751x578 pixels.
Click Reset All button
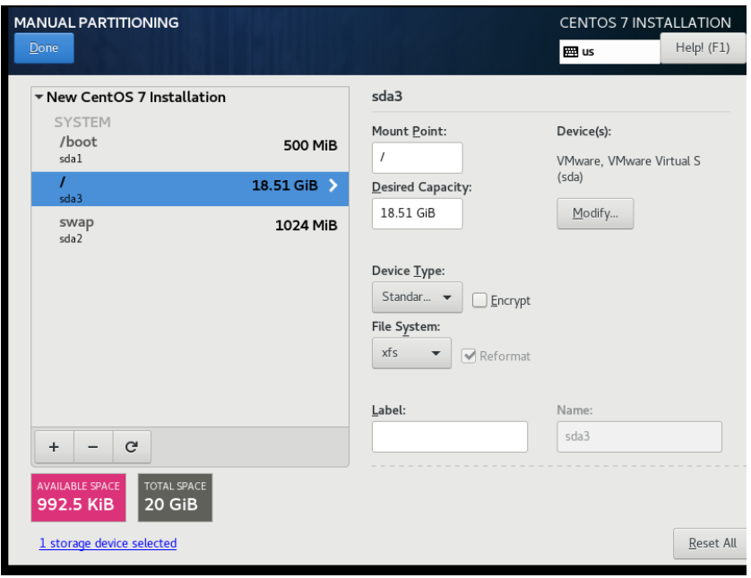(712, 543)
